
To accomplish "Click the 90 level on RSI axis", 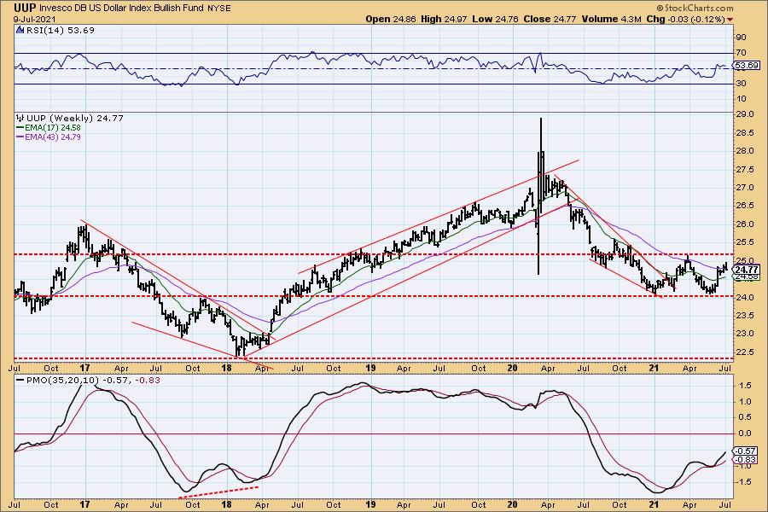I will 741,38.
